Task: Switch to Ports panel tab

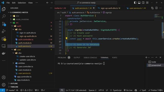Action: (115, 57)
